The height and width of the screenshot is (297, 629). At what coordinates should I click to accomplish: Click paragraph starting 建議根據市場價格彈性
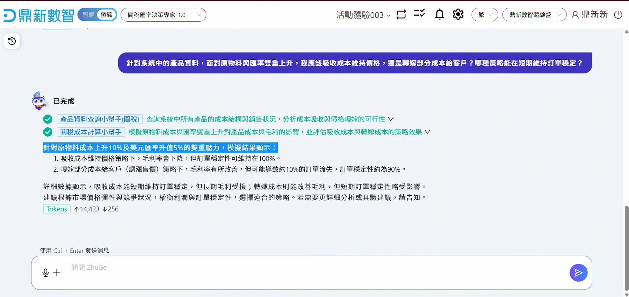click(x=235, y=198)
